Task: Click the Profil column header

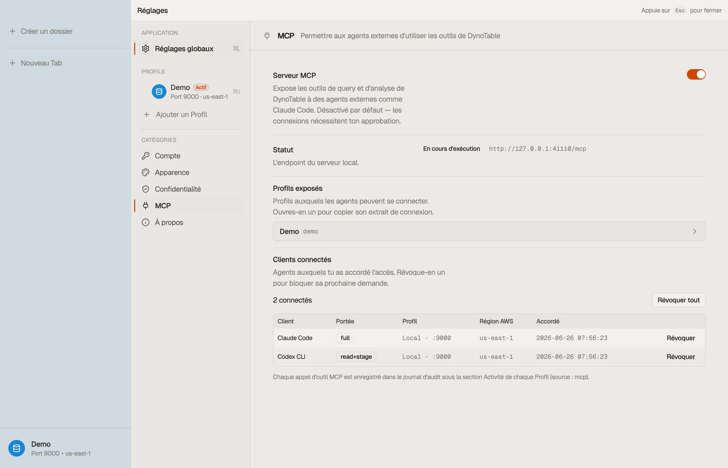Action: tap(409, 322)
